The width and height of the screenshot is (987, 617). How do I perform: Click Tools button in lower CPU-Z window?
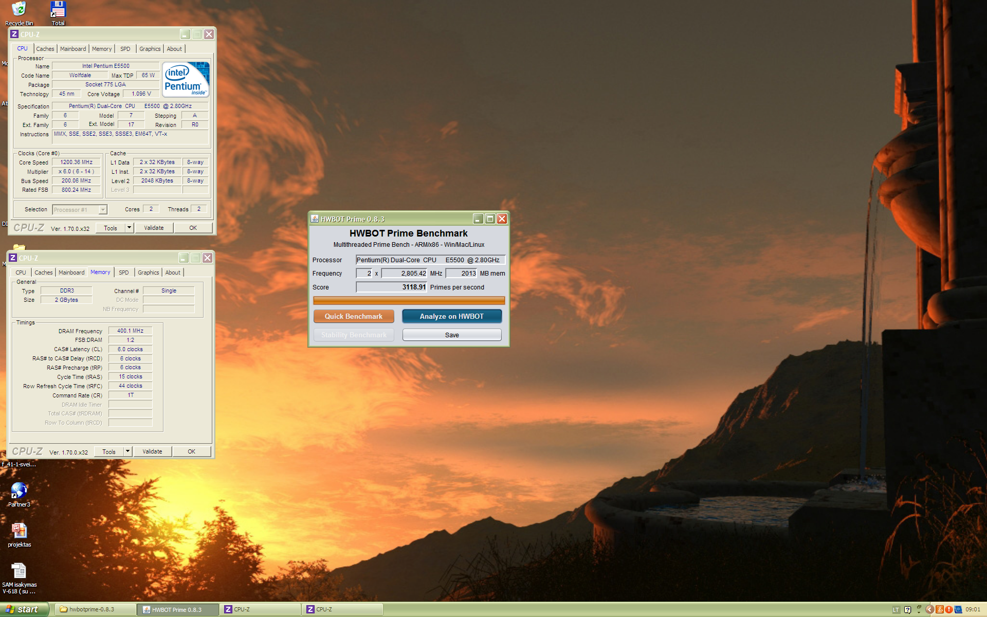109,451
